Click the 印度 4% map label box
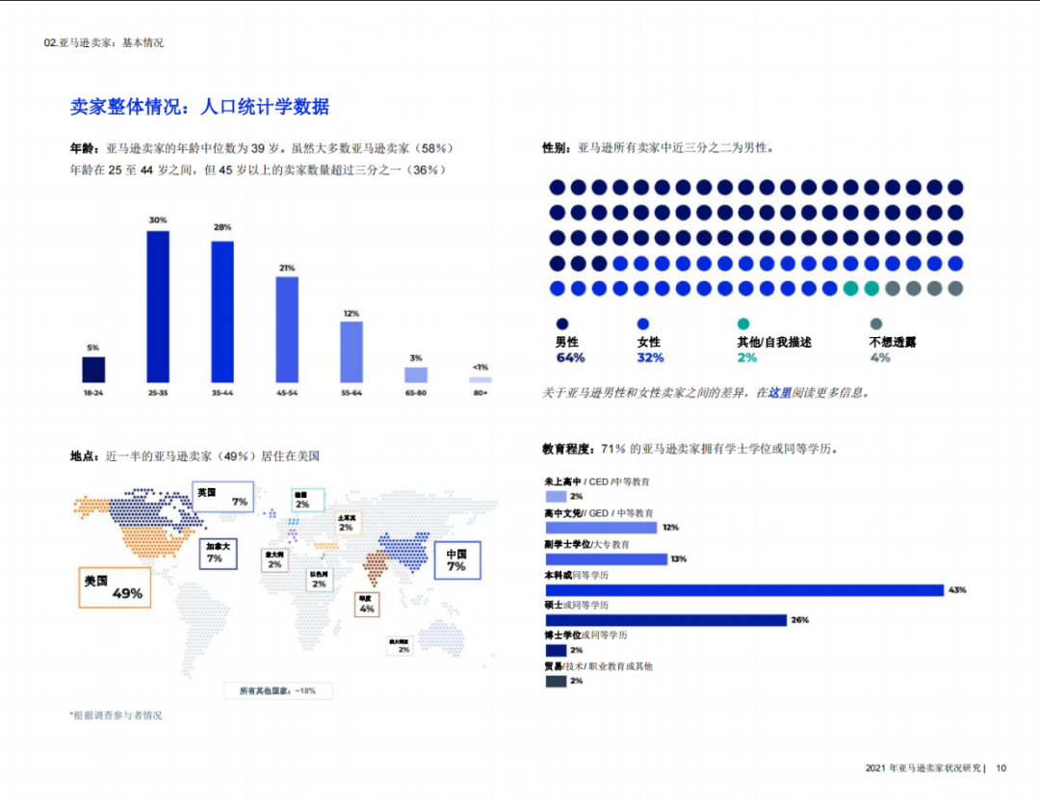The width and height of the screenshot is (1040, 804). coord(366,604)
